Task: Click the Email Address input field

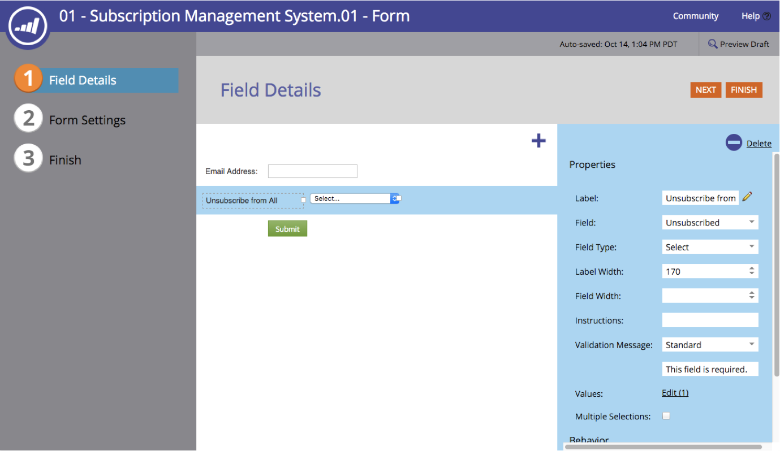Action: [312, 171]
